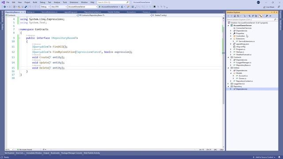The image size is (283, 159).
Task: Collapse the Contracts project node
Action: click(x=228, y=57)
